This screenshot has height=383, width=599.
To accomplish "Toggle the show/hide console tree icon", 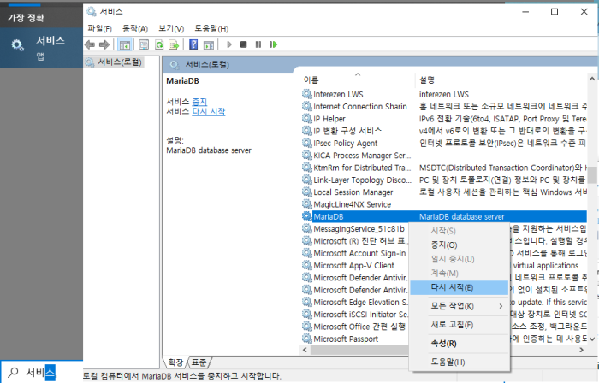I will click(x=125, y=44).
